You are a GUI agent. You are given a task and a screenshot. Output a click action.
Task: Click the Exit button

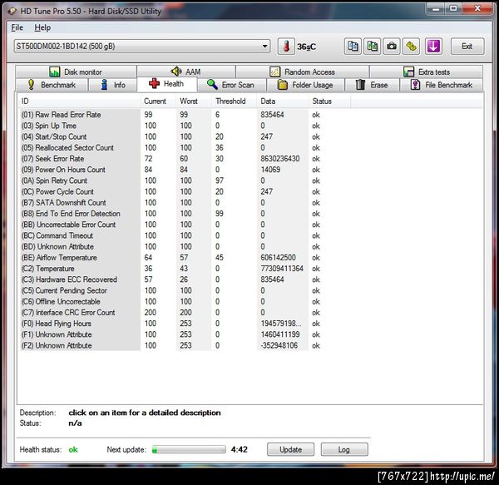tap(467, 47)
